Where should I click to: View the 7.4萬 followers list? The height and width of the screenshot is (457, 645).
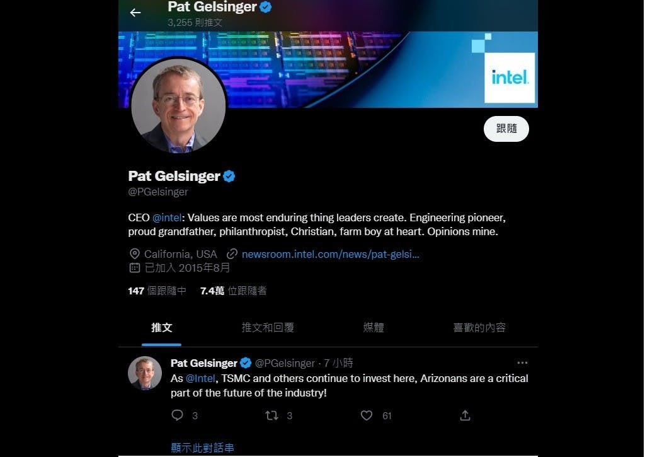[x=233, y=291]
